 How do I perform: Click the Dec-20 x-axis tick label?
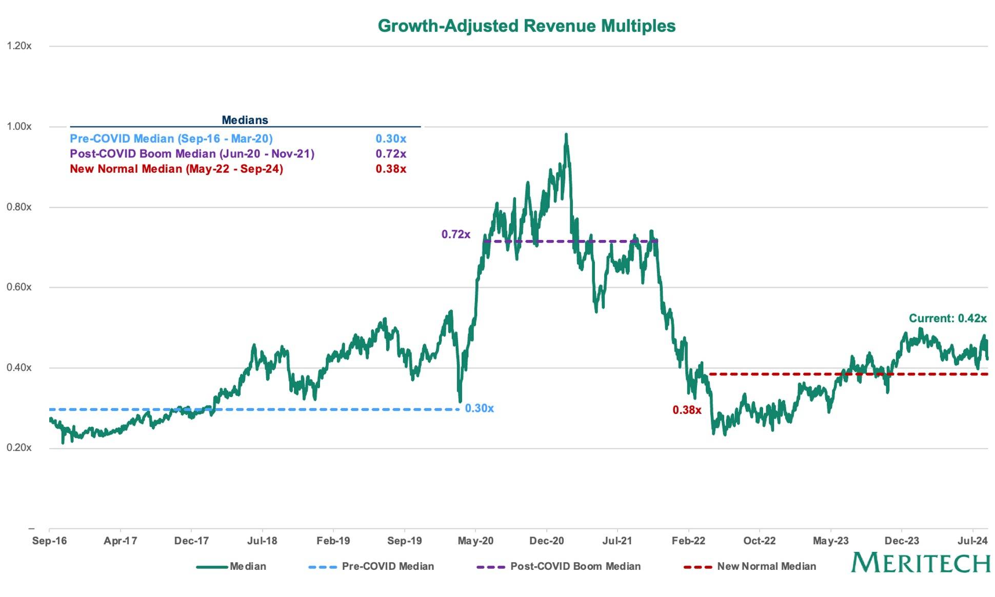click(547, 541)
